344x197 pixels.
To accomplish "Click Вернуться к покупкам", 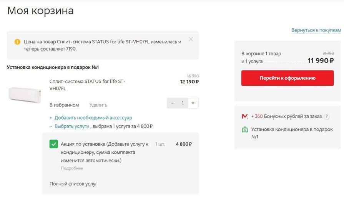I will [x=316, y=30].
